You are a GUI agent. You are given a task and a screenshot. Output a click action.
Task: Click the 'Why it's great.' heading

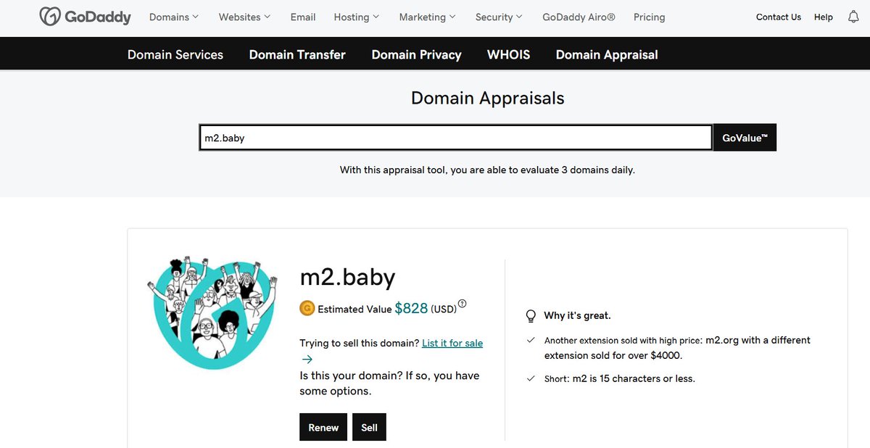tap(577, 316)
